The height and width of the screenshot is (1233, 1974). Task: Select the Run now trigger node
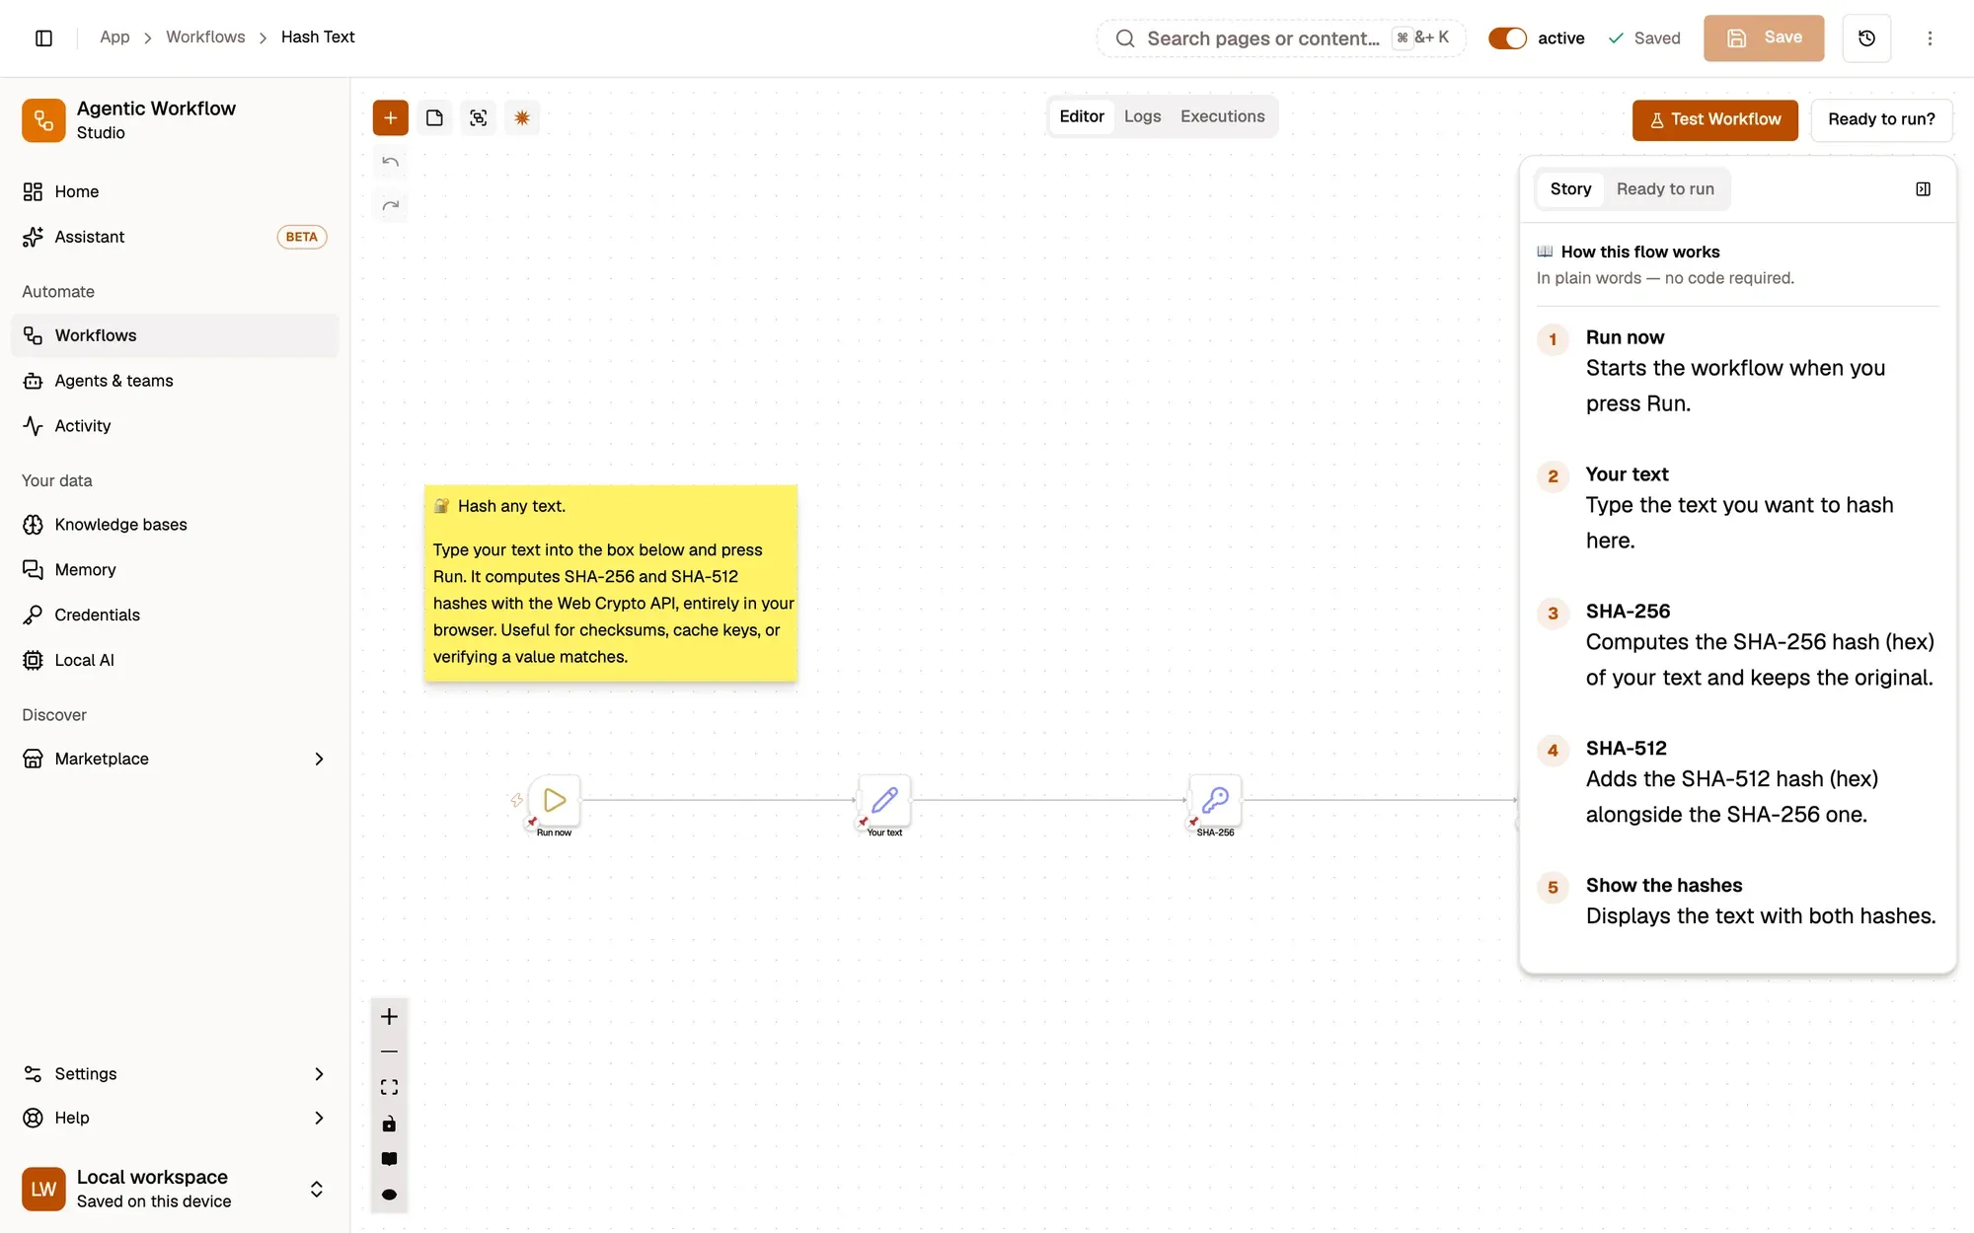(555, 800)
